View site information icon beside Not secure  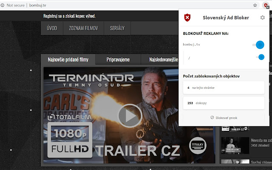(x=2, y=5)
